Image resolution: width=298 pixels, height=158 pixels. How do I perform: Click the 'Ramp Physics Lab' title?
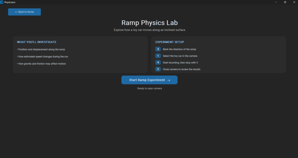150,23
